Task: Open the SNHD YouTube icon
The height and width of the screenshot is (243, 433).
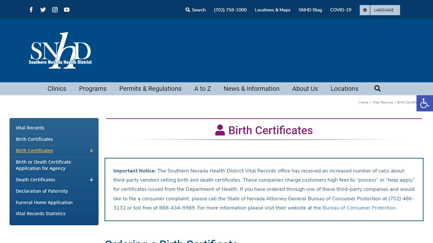Action: [x=67, y=10]
